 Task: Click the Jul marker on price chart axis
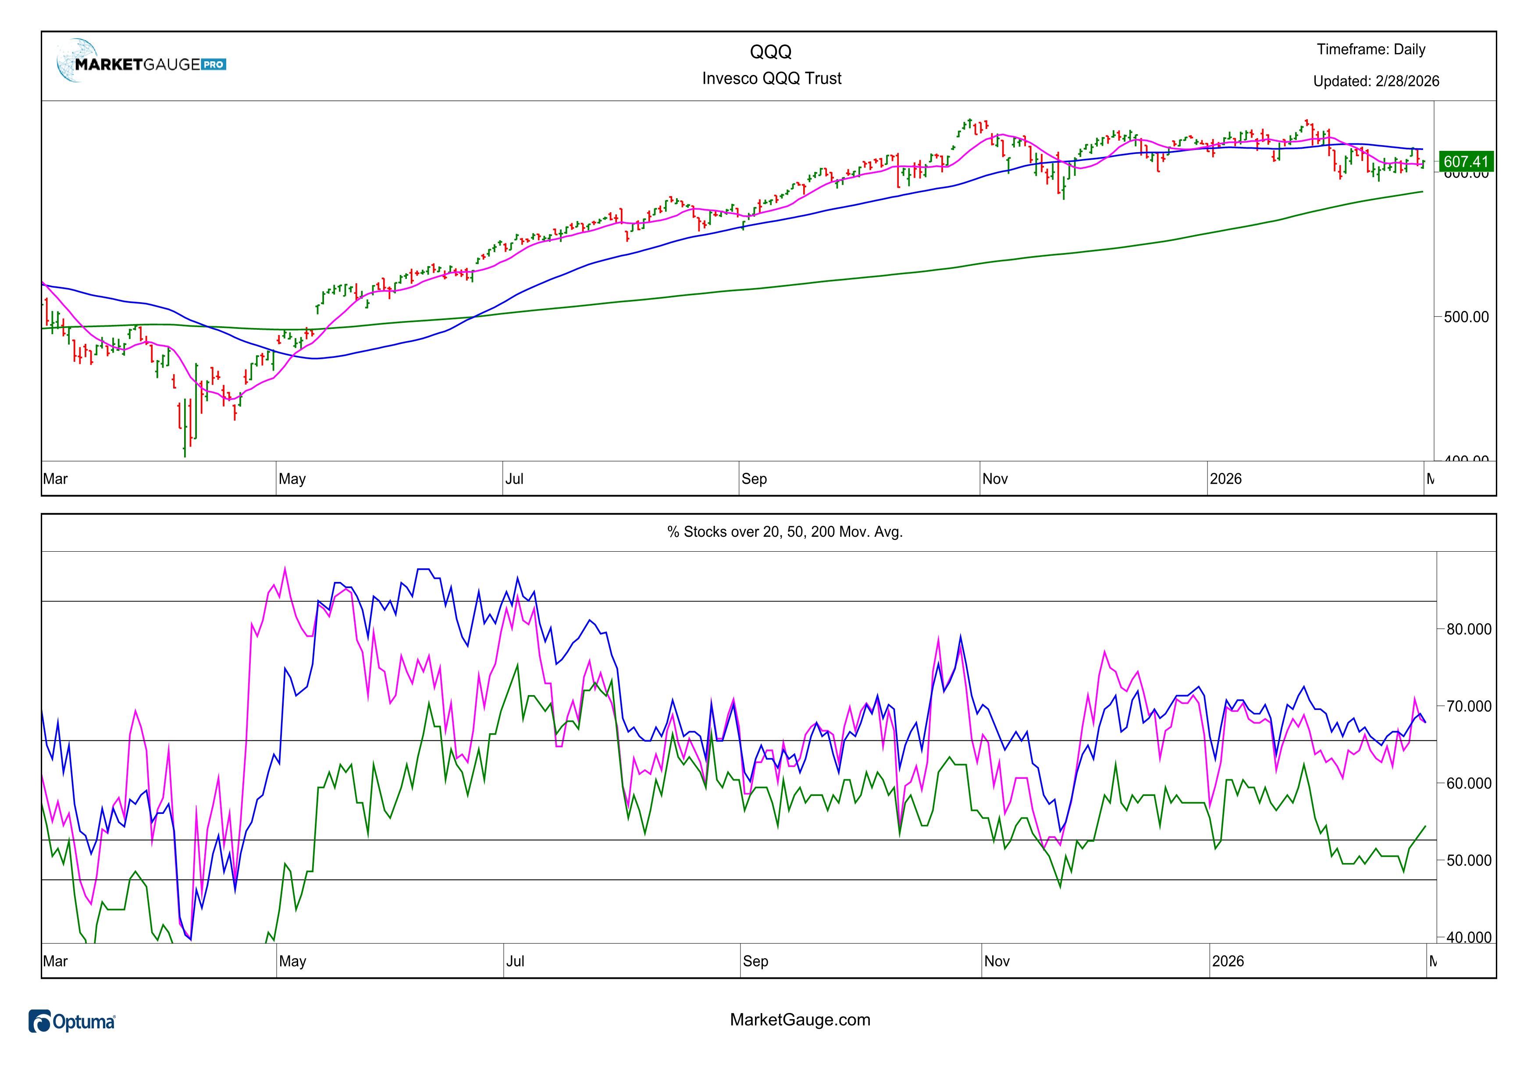pos(514,479)
